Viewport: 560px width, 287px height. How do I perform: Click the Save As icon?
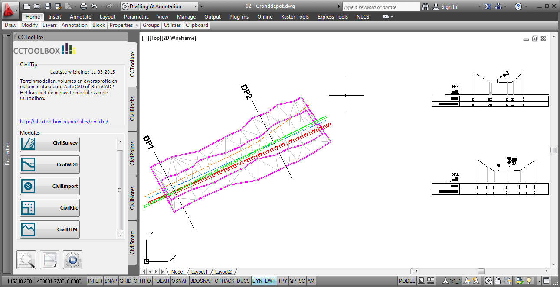pos(58,6)
